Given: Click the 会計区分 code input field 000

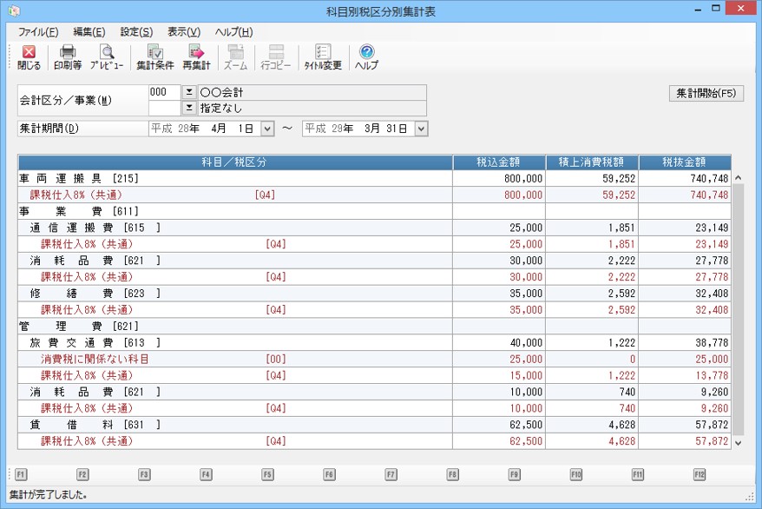Looking at the screenshot, I should click(164, 92).
